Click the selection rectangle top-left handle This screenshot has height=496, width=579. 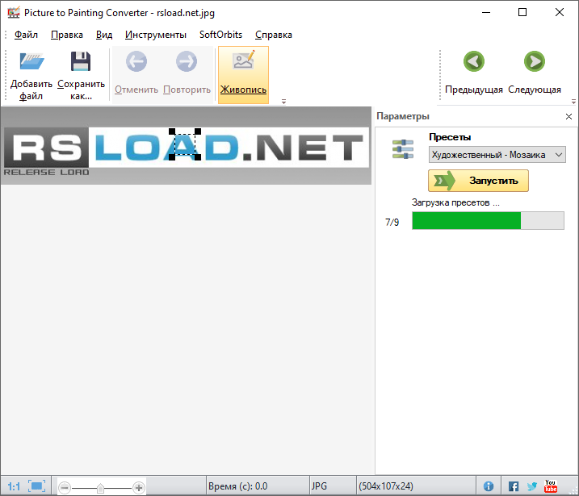(x=172, y=131)
